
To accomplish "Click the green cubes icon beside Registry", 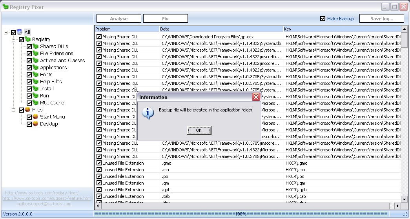I will 27,39.
